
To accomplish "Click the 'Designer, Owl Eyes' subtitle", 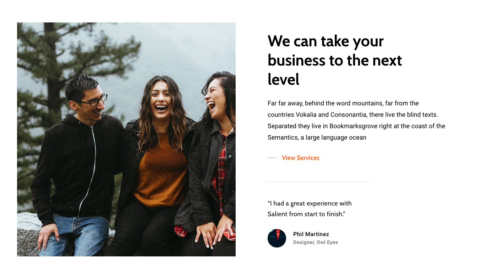I will click(x=315, y=243).
